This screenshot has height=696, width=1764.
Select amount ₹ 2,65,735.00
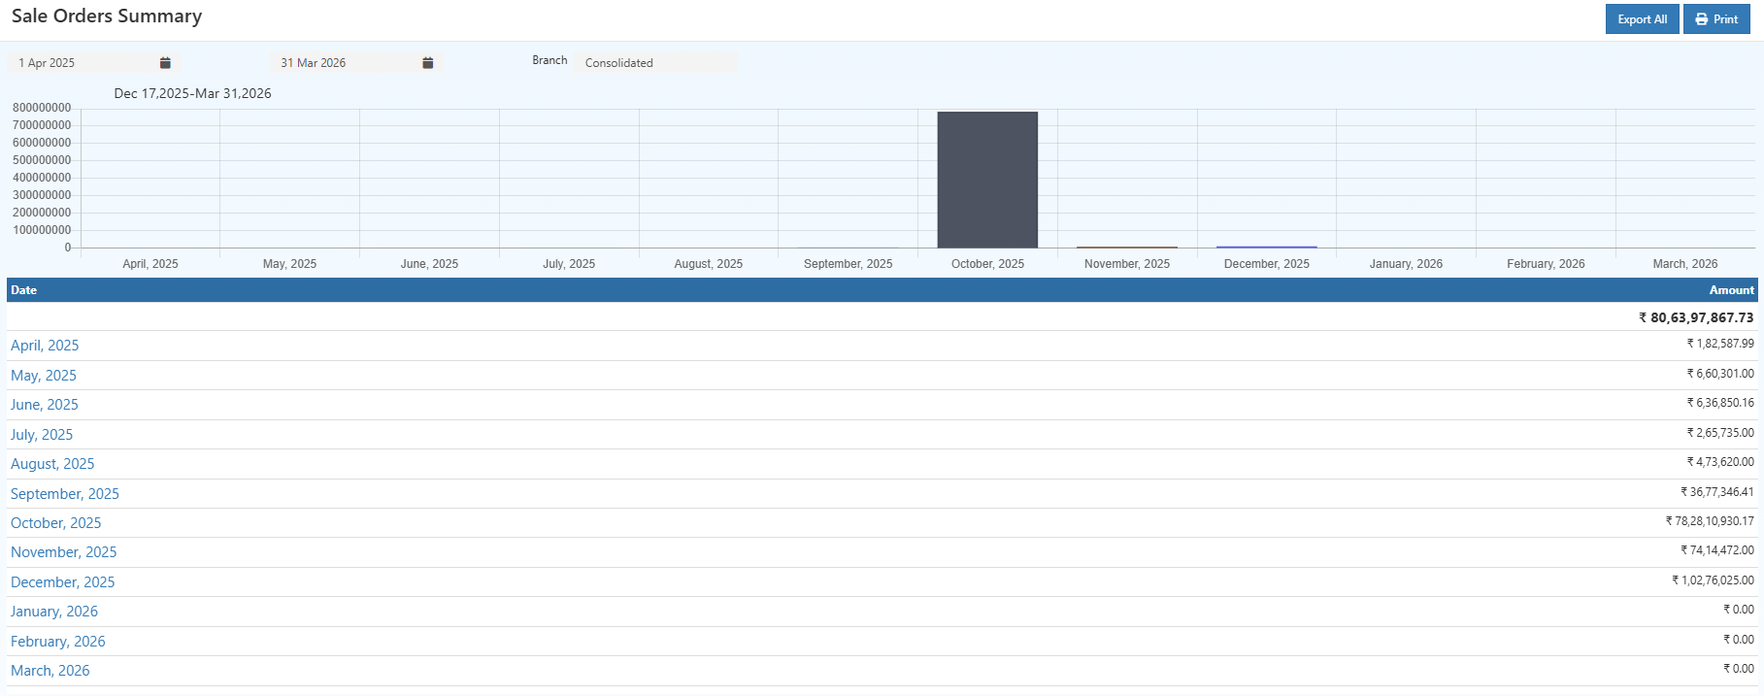(x=1720, y=433)
